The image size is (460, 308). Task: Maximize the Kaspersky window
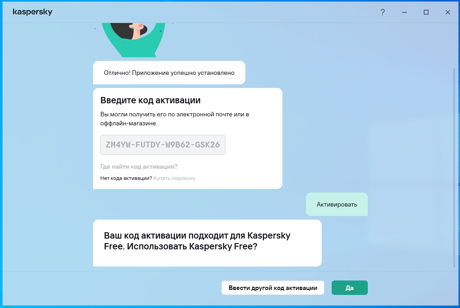point(426,12)
